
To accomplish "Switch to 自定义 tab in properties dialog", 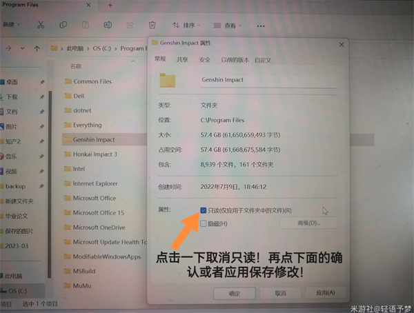I will tap(263, 60).
